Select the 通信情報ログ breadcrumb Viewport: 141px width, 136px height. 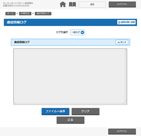[x=43, y=14]
